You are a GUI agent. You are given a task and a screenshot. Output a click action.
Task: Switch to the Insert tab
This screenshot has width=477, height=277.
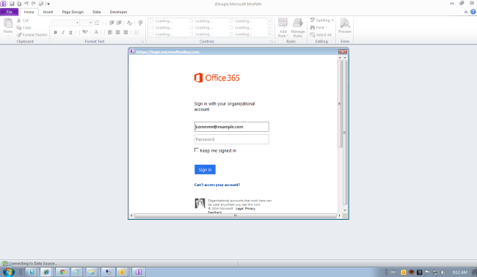coord(48,12)
